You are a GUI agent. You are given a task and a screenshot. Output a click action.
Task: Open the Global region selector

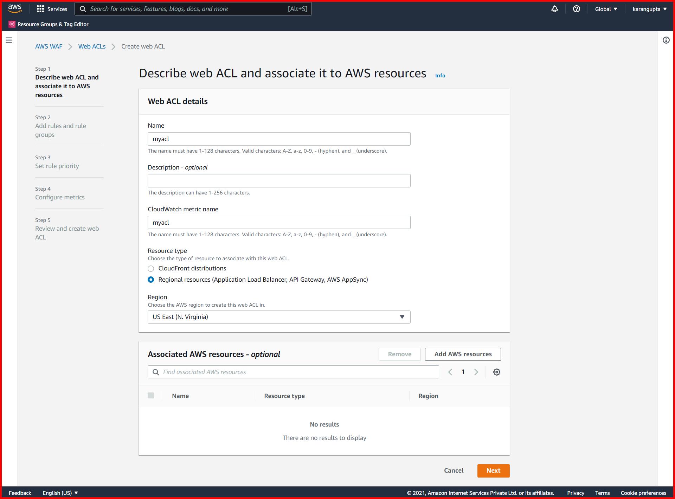[605, 9]
